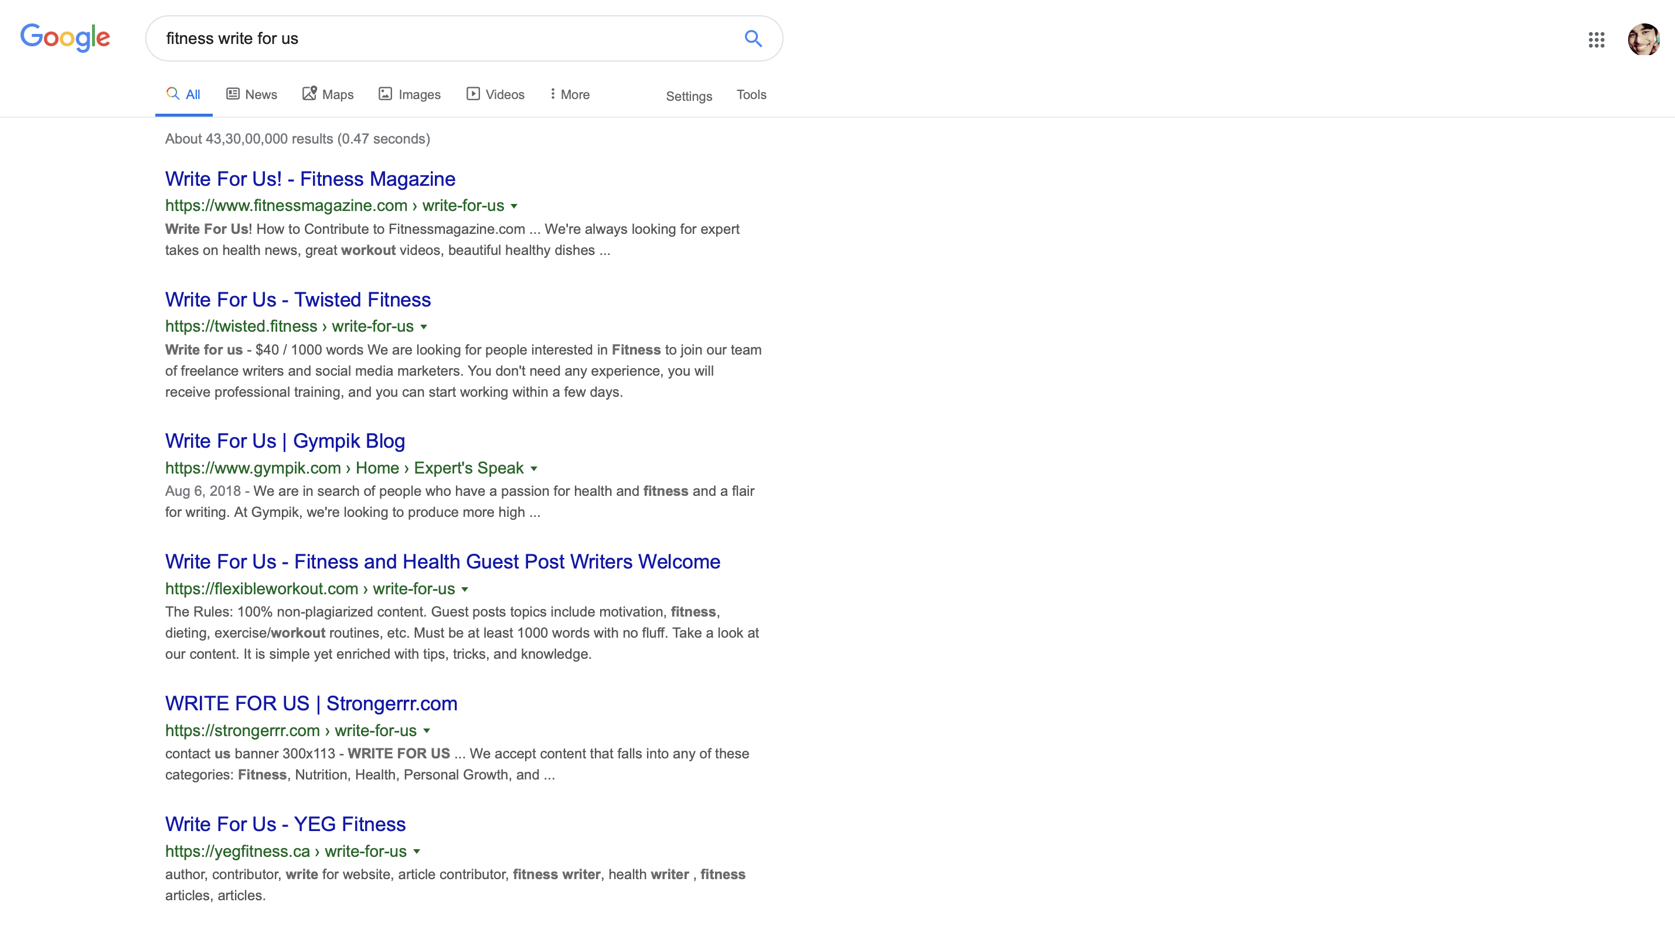The width and height of the screenshot is (1675, 926).
Task: Click the https://strongerrr.com URL text
Action: pyautogui.click(x=291, y=731)
